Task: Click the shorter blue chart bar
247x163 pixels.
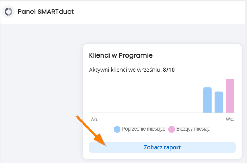Action: coord(219,102)
